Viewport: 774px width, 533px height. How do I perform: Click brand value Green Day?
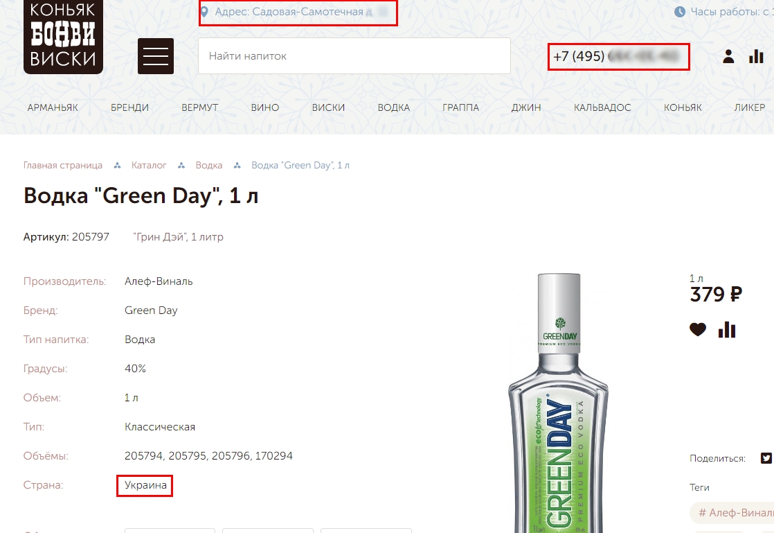tap(151, 311)
